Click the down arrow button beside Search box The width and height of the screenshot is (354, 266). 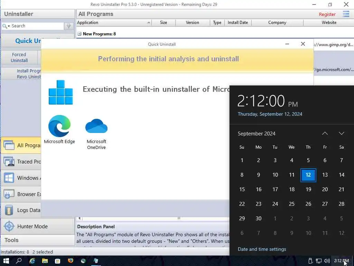[x=69, y=26]
